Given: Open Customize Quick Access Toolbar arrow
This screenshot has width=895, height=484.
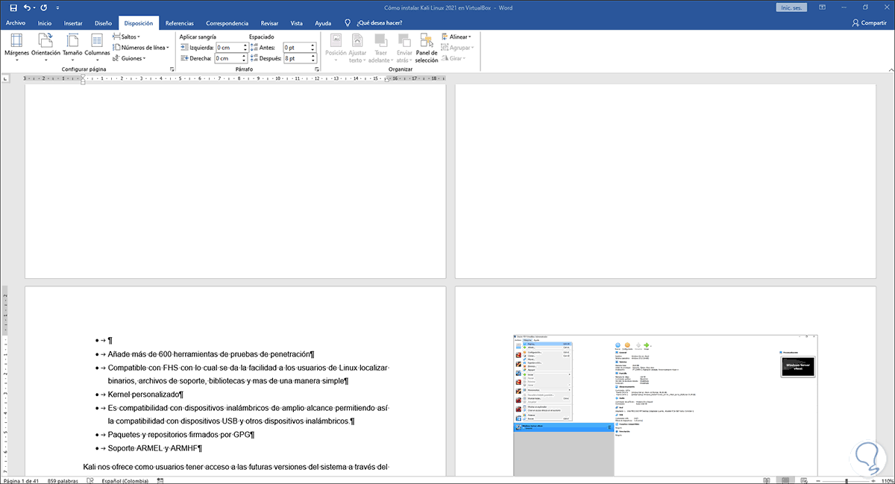Looking at the screenshot, I should [57, 7].
